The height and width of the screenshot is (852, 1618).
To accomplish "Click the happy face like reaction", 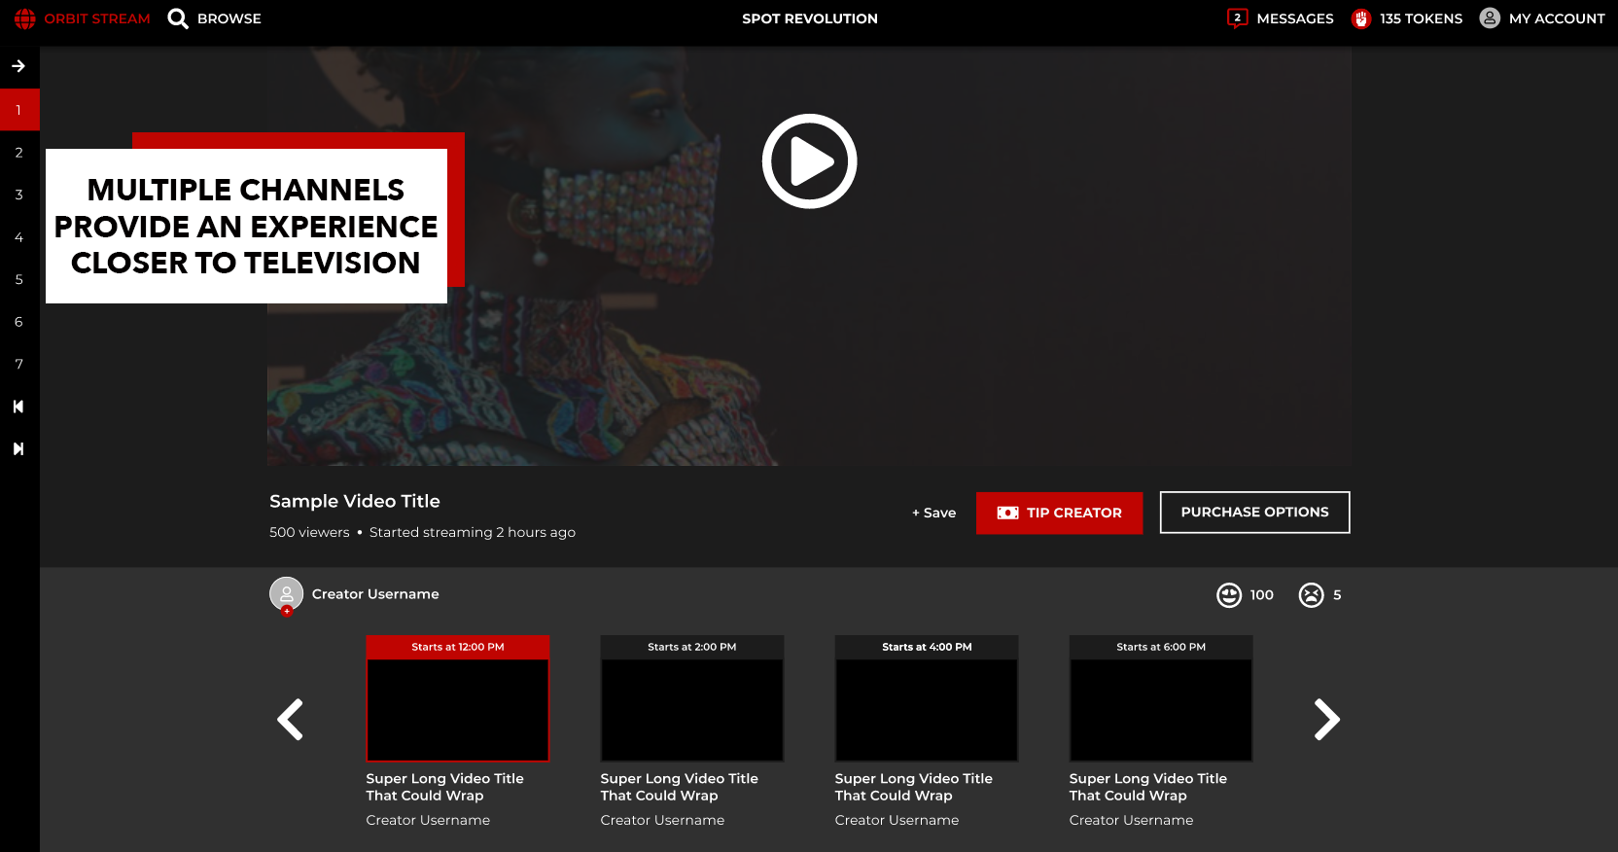I will coord(1229,594).
